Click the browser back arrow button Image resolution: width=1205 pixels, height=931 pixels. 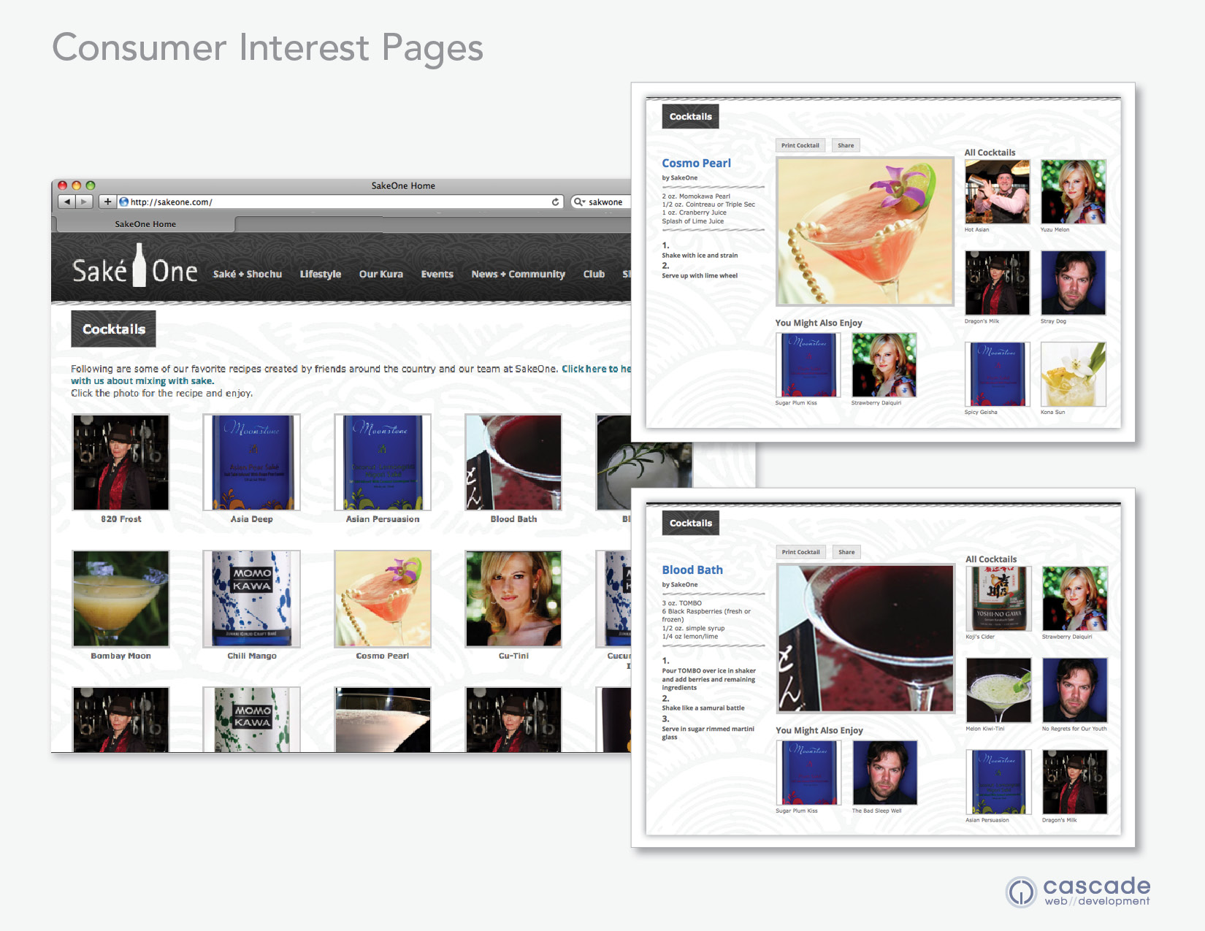(x=67, y=202)
